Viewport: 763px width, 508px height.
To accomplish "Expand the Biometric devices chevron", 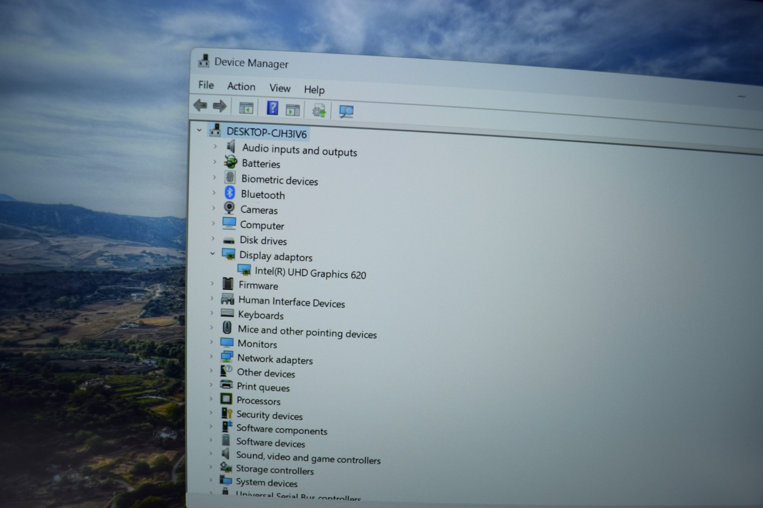I will coord(214,177).
